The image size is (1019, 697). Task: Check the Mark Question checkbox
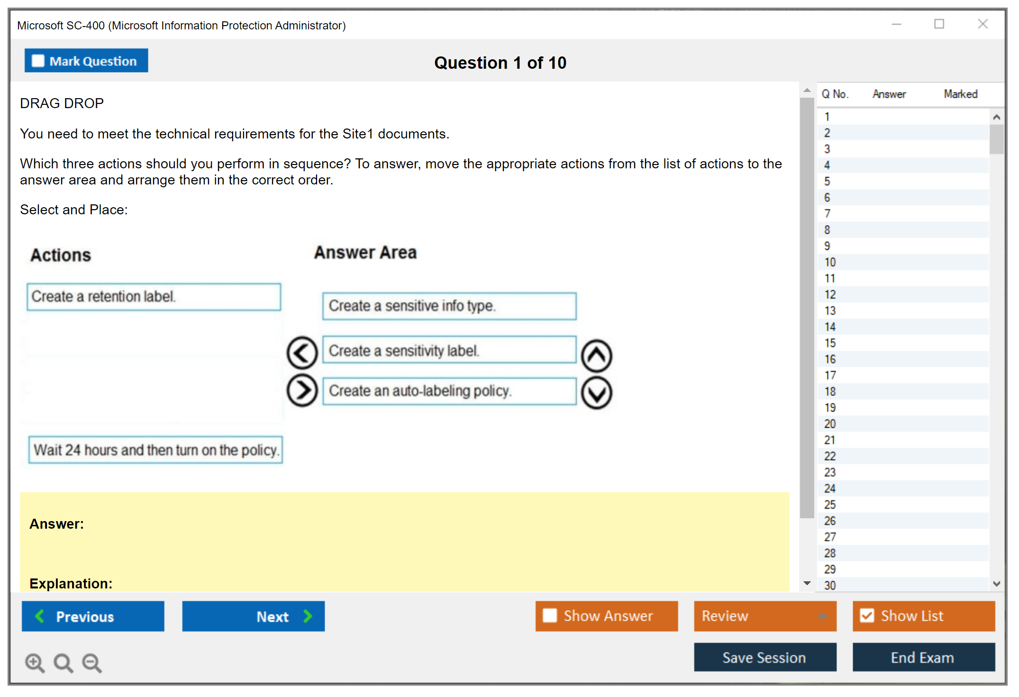coord(38,61)
